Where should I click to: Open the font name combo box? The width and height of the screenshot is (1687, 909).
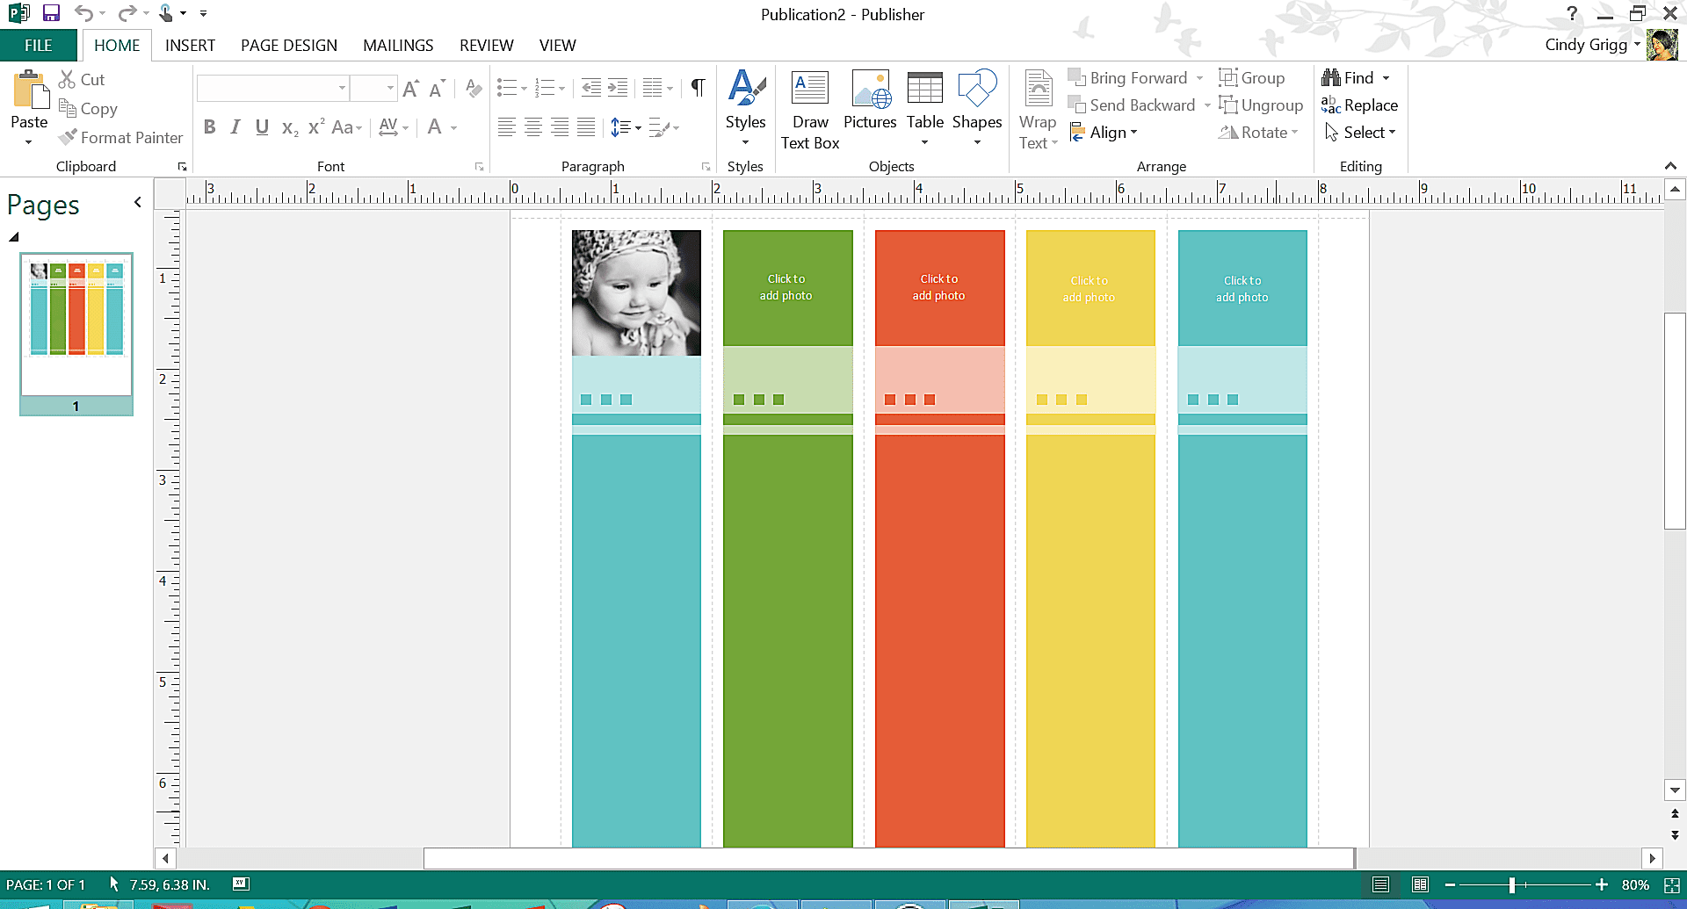pos(272,88)
